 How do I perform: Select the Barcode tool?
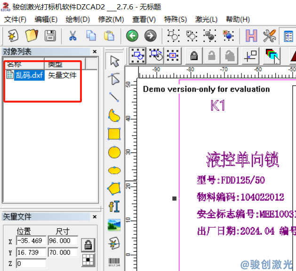pyautogui.click(x=114, y=262)
